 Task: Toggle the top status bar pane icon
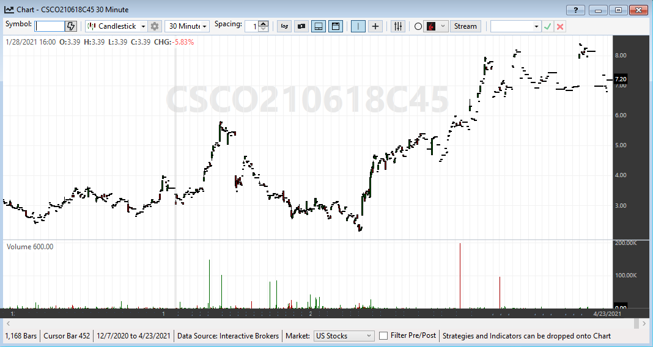click(335, 26)
